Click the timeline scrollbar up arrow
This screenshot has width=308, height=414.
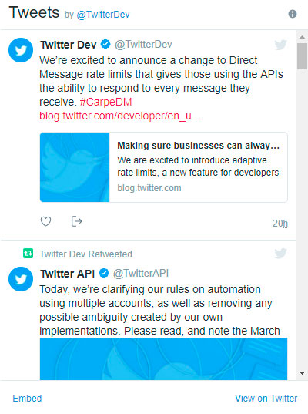pos(302,37)
